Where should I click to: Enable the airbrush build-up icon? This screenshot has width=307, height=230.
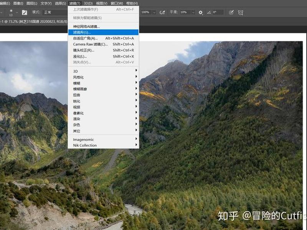(x=162, y=13)
